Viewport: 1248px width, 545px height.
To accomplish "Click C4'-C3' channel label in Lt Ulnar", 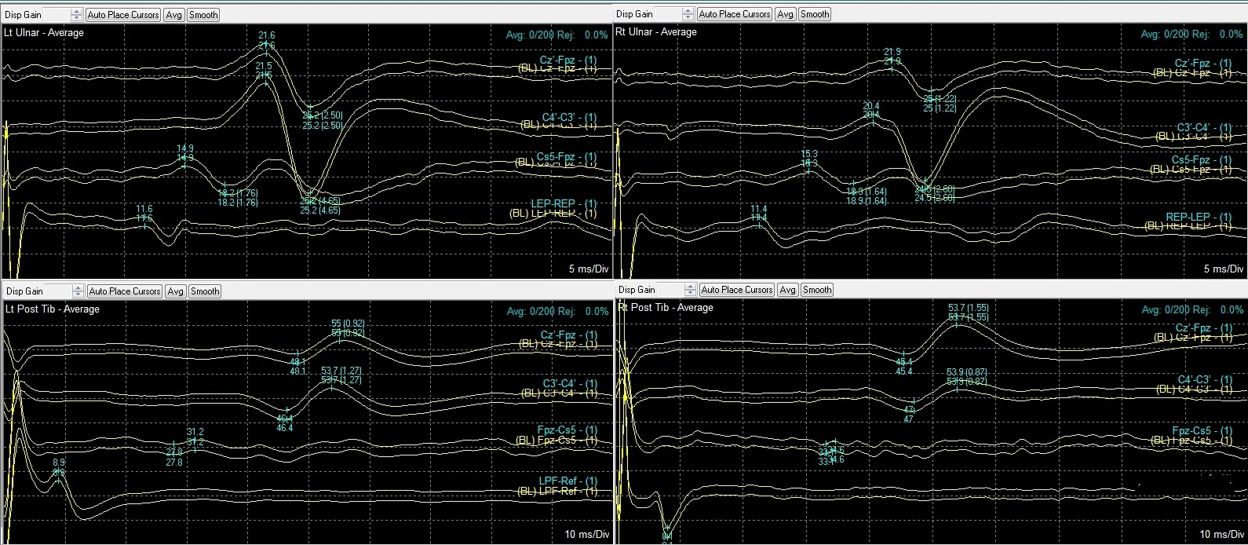I will 569,118.
